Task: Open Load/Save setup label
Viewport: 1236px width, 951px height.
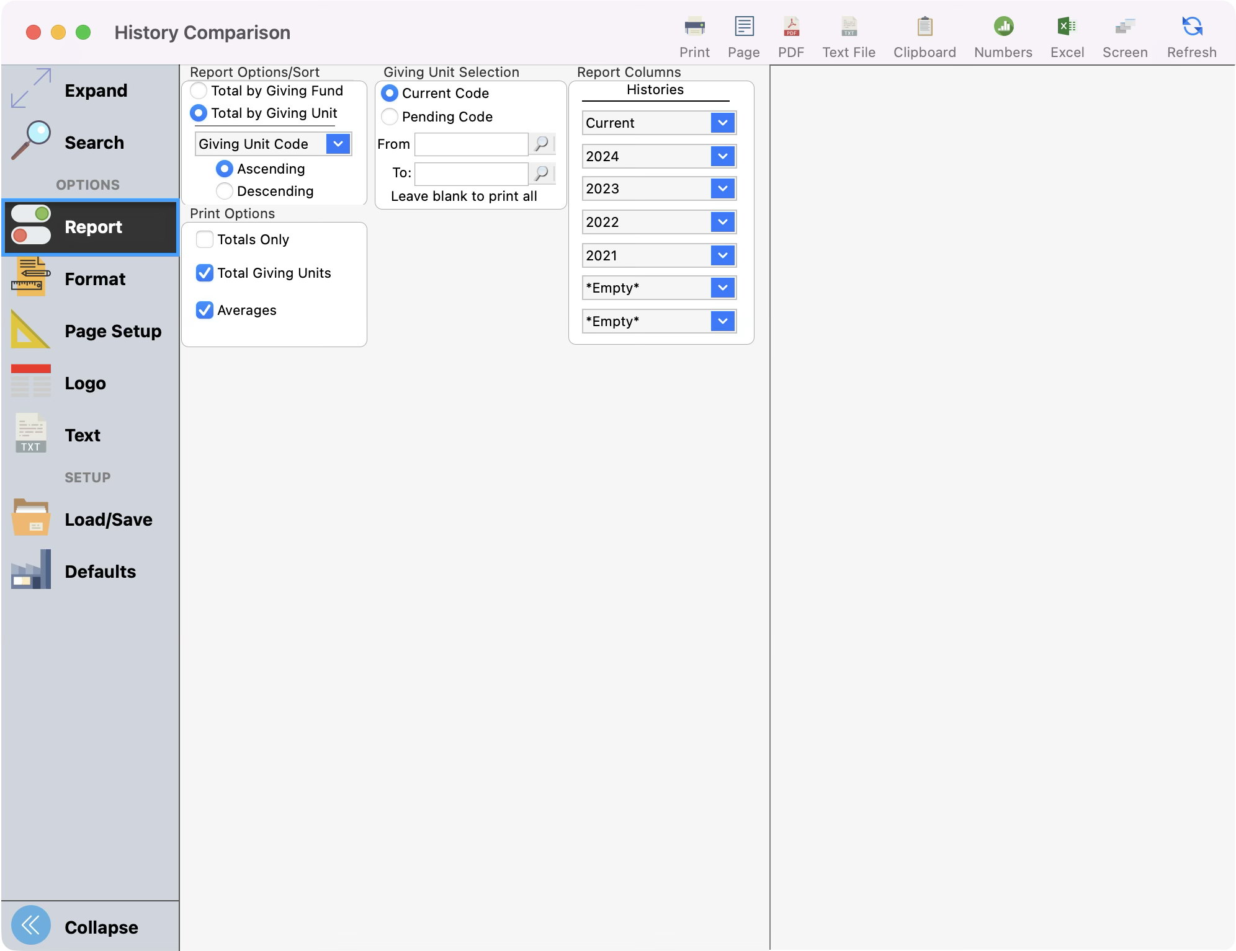Action: (x=109, y=520)
